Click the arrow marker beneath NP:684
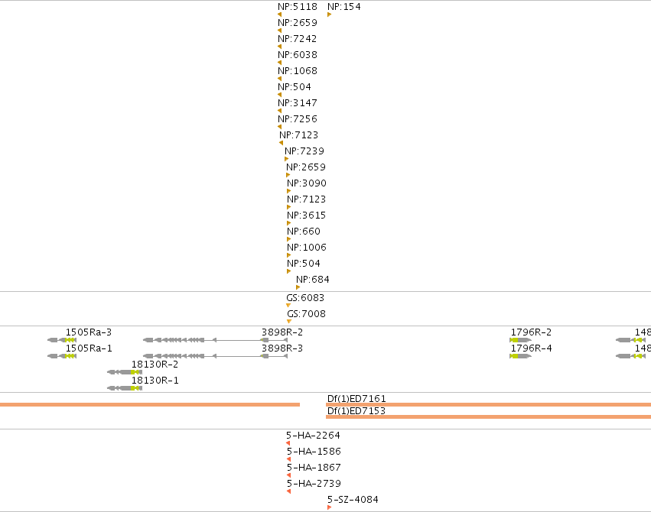651x512 pixels. pyautogui.click(x=298, y=287)
